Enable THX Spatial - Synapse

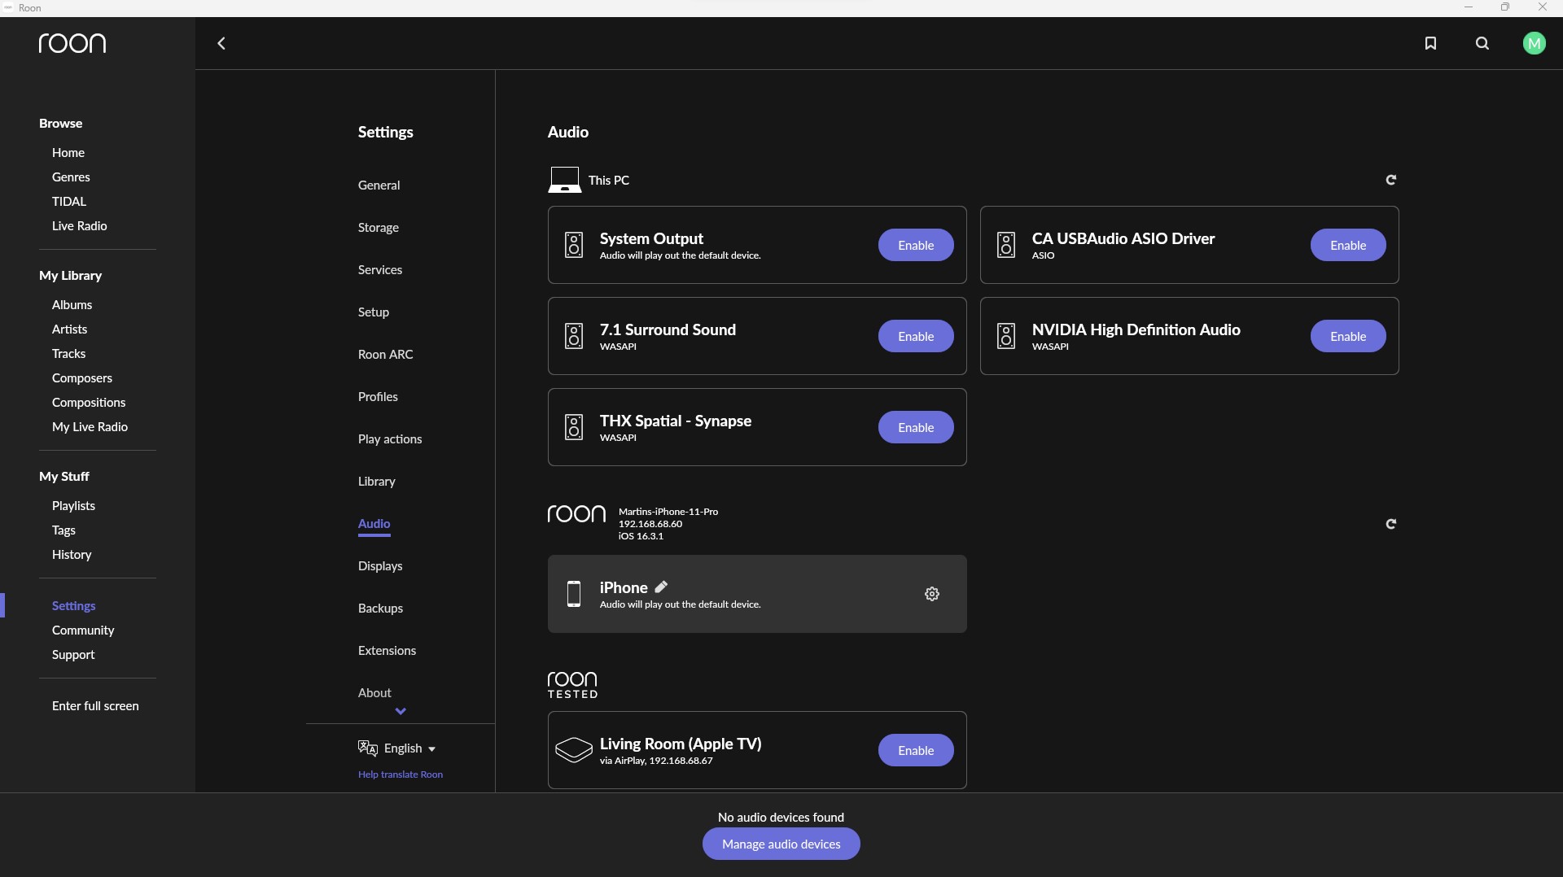[x=916, y=427]
